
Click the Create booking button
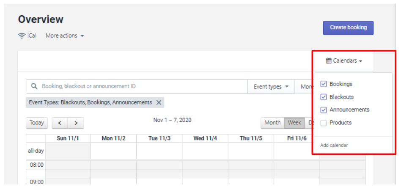[x=348, y=28]
